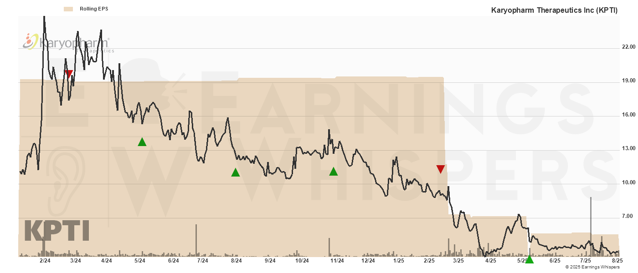Click the 6/25 date axis label
Viewport: 638px width, 273px height.
click(555, 261)
